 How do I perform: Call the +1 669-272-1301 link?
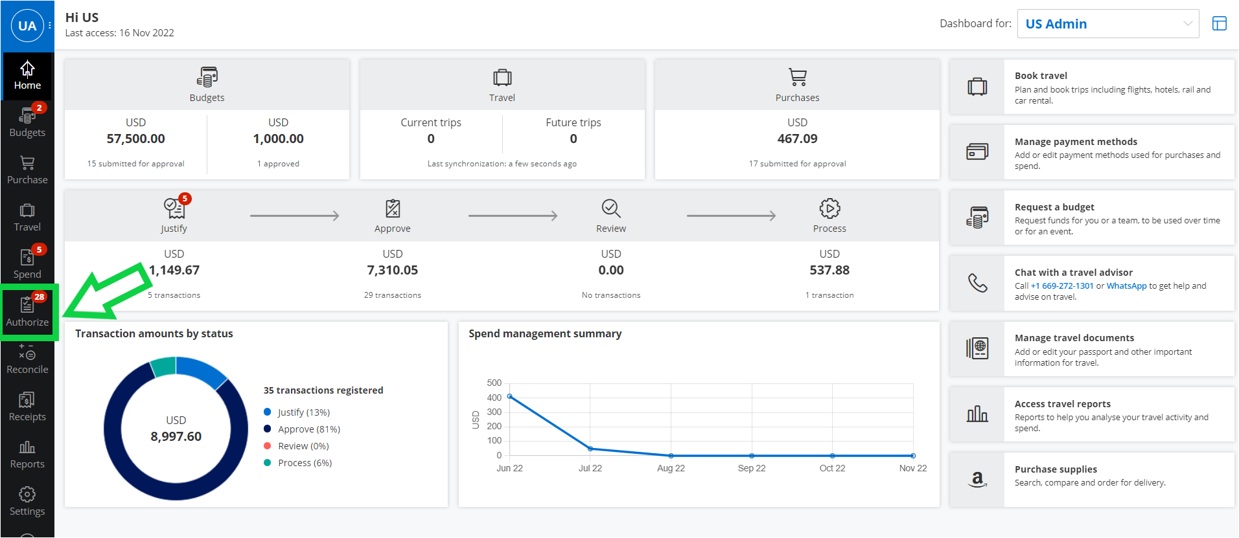coord(1062,286)
